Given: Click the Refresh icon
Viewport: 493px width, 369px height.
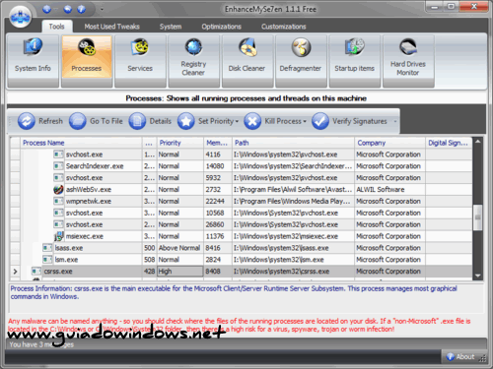Looking at the screenshot, I should coord(27,121).
